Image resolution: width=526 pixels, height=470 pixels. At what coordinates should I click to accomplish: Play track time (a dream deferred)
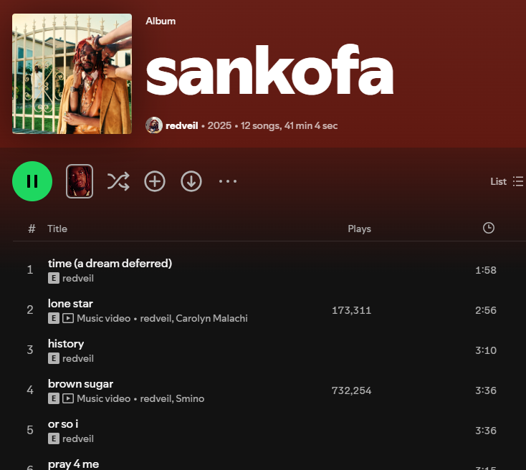point(110,264)
